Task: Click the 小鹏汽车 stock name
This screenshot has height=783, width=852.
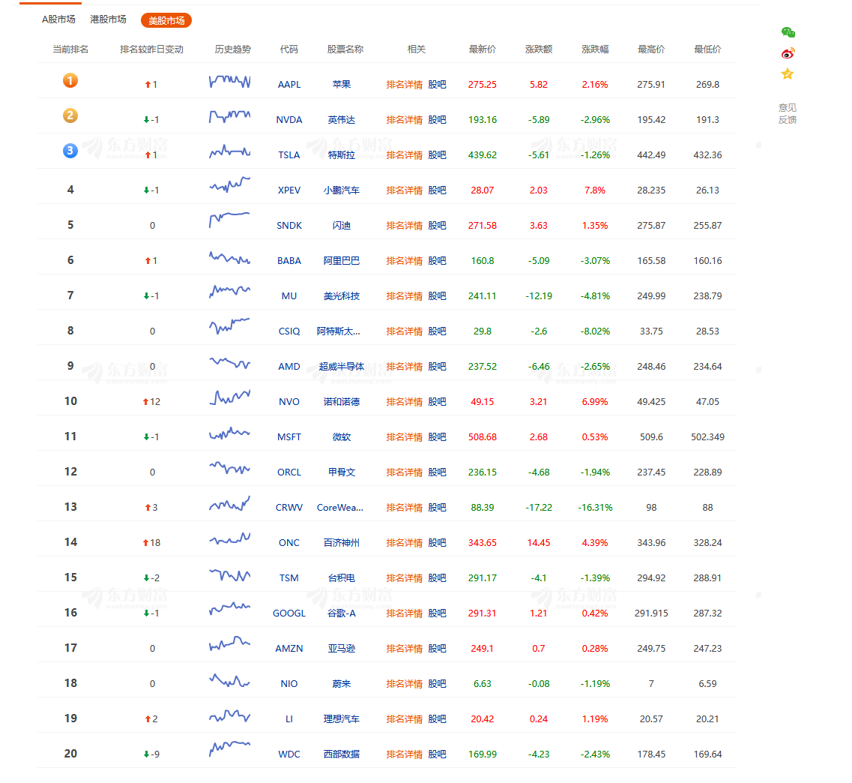Action: [342, 190]
